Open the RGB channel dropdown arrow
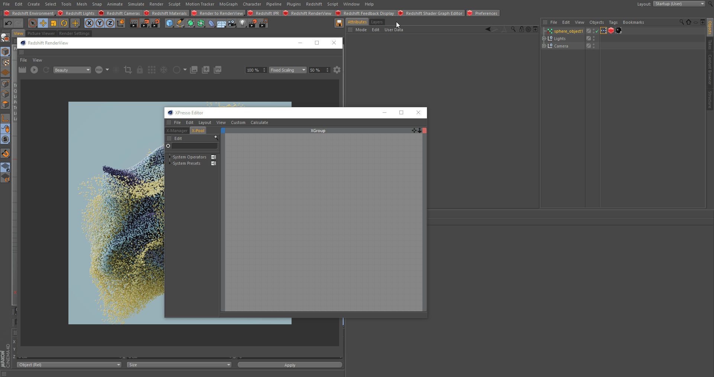Viewport: 714px width, 377px height. point(107,70)
